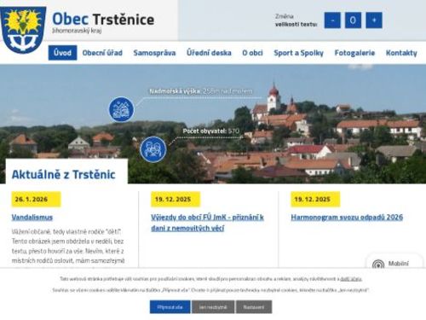Increase text size with plus button
The width and height of the screenshot is (426, 320).
374,20
